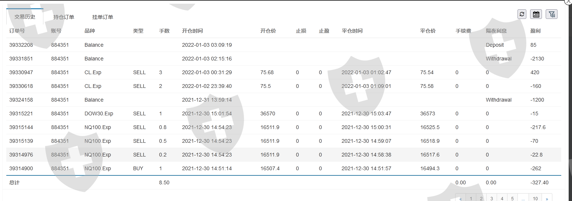The height and width of the screenshot is (201, 572).
Task: Select order number 39315144
Action: coord(21,127)
